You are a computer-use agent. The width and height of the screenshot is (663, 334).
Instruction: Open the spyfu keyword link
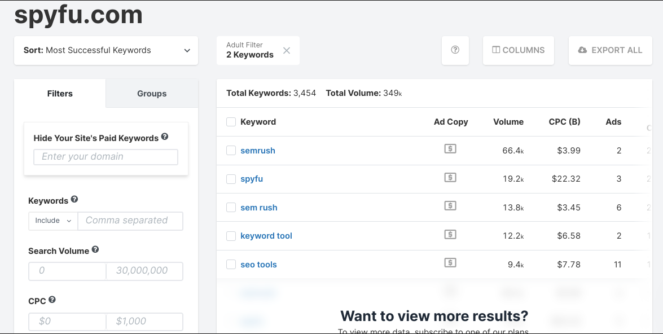(252, 179)
